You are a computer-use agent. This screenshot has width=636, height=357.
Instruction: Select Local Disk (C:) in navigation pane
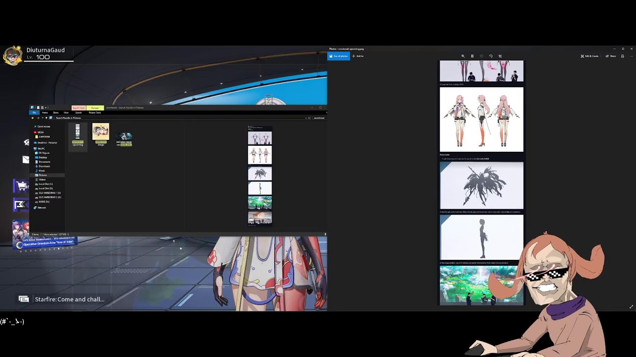(x=44, y=184)
